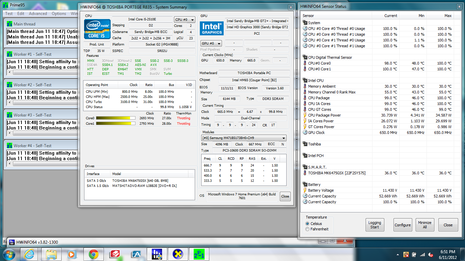Click the Worker #2 horizontal scrollbar
This screenshot has height=261, width=465.
(43, 103)
